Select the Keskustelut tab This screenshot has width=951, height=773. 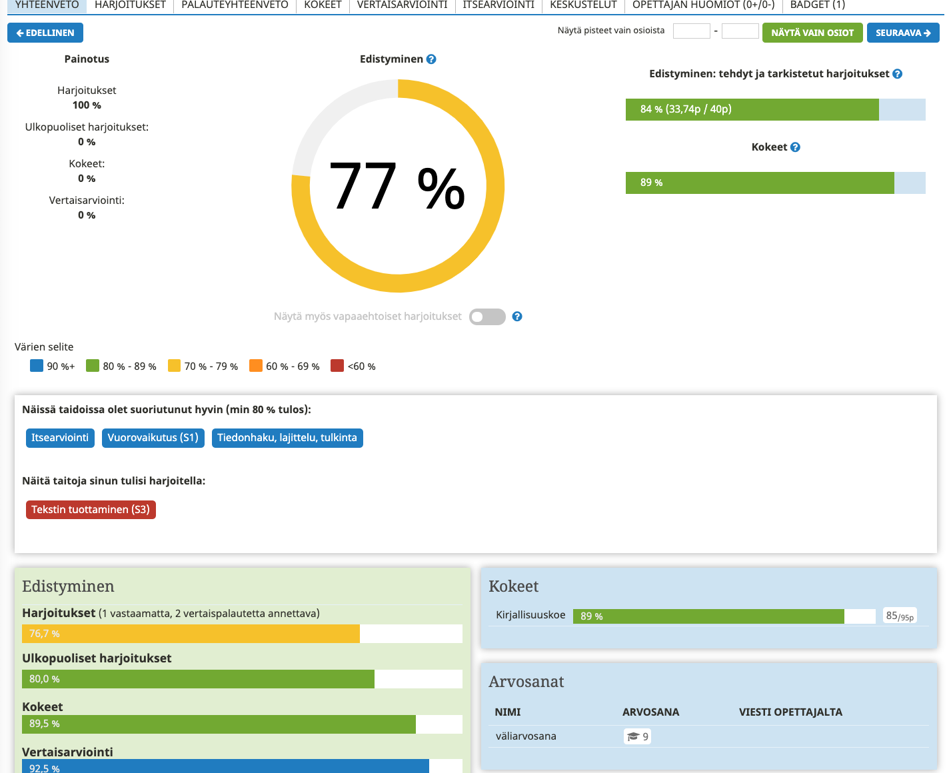583,5
